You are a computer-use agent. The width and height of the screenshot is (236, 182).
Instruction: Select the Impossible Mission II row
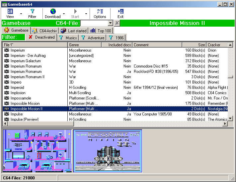[x=115, y=109]
